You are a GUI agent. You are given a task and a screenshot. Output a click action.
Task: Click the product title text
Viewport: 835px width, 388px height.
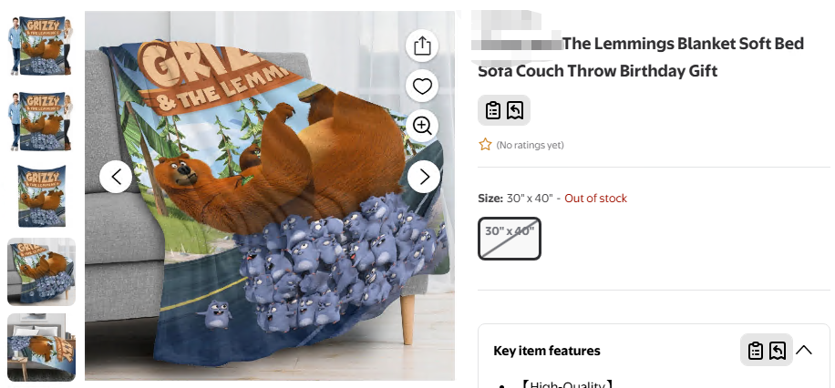[x=641, y=57]
